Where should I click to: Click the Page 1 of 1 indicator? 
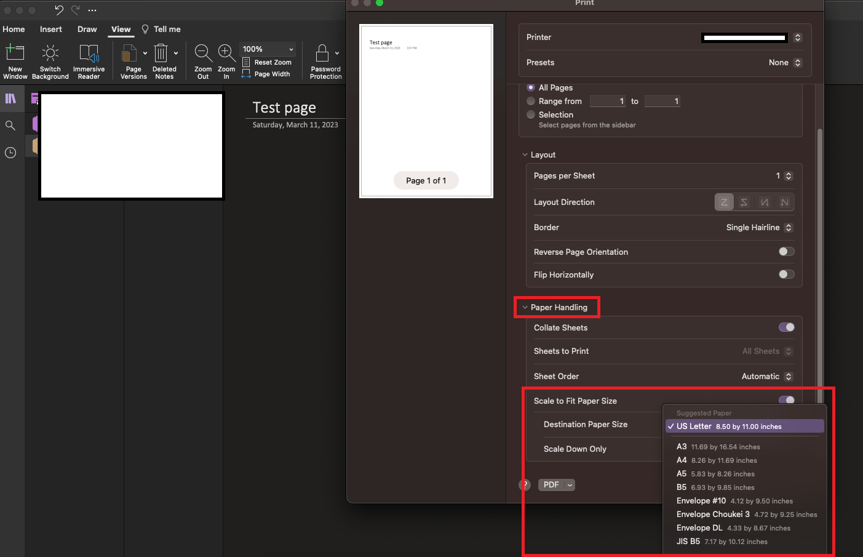tap(426, 180)
